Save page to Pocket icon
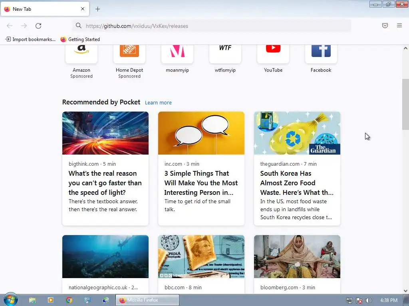Image resolution: width=409 pixels, height=306 pixels. point(385,25)
